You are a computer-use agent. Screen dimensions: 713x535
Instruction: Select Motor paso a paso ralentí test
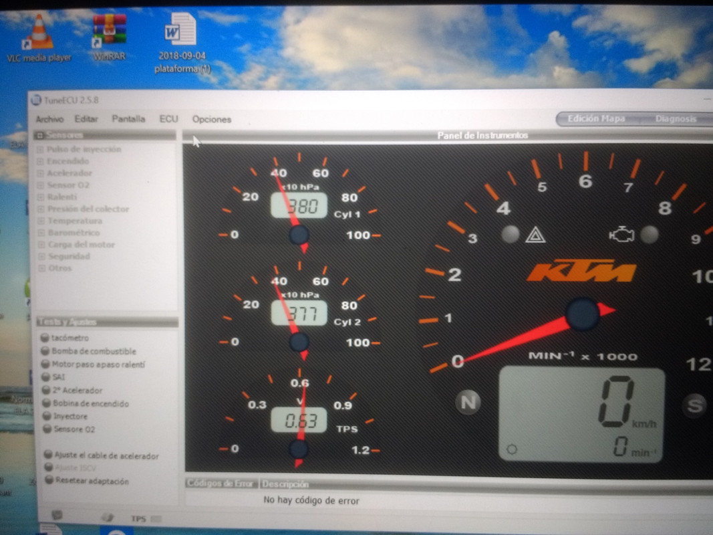93,364
